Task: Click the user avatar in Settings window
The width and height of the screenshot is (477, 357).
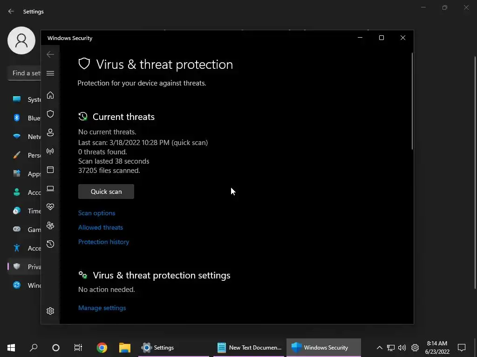Action: pyautogui.click(x=21, y=40)
